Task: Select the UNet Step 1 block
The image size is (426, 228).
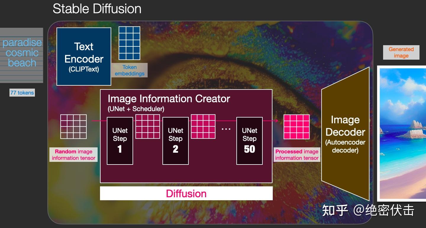Action: [x=120, y=141]
